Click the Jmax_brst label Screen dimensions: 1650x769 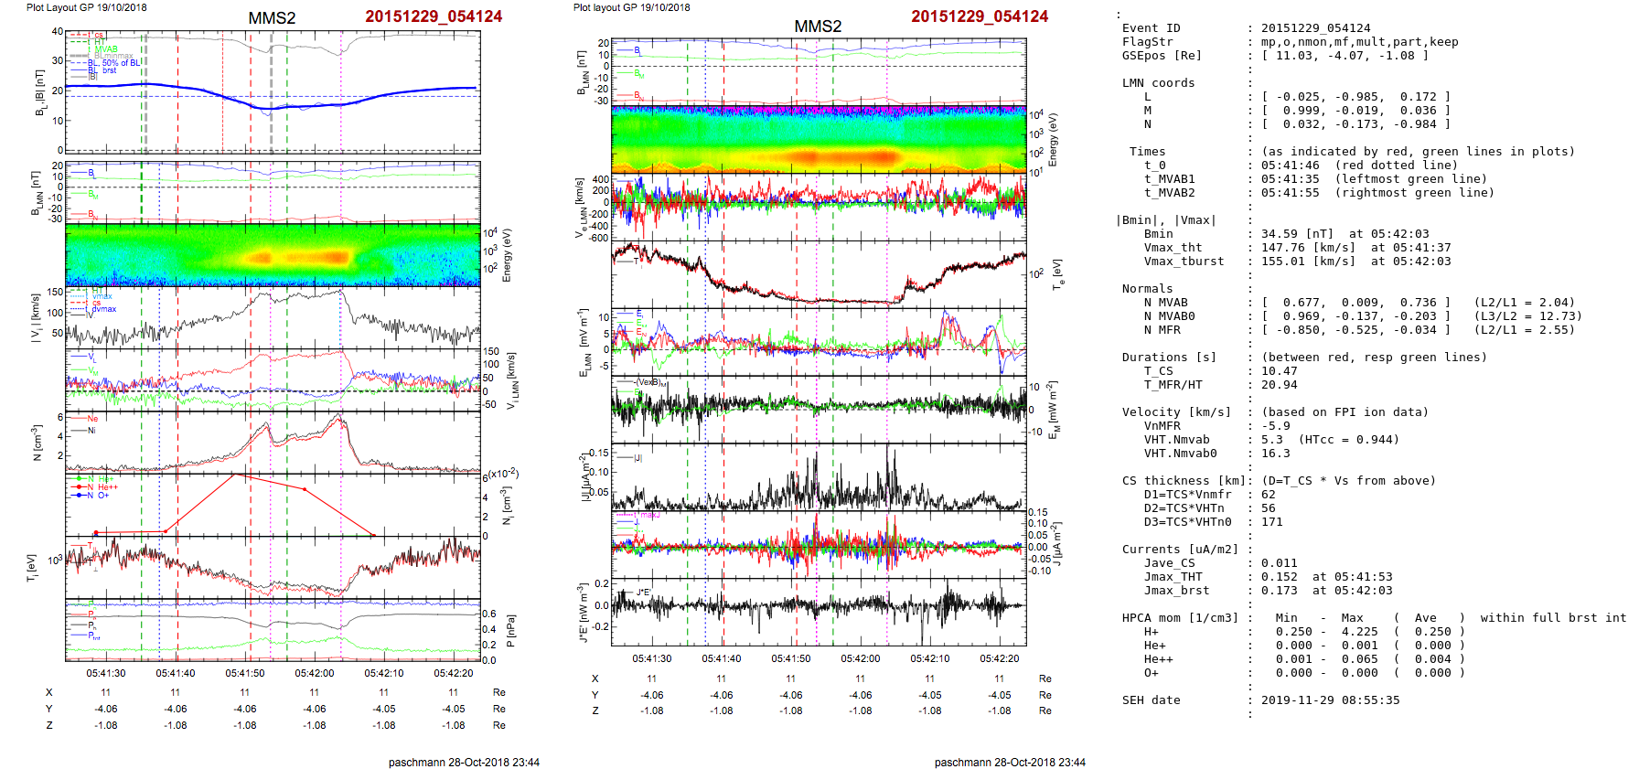pos(1176,591)
